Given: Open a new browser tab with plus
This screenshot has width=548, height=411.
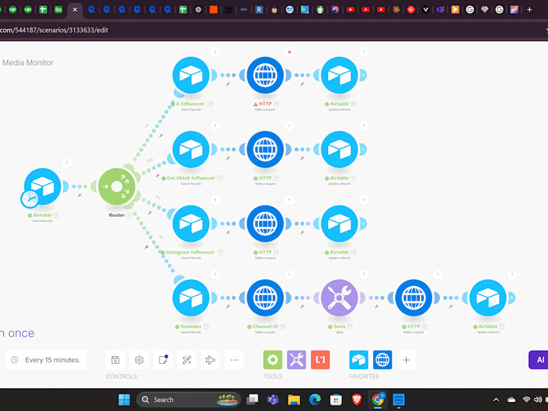Looking at the screenshot, I should click(x=530, y=10).
